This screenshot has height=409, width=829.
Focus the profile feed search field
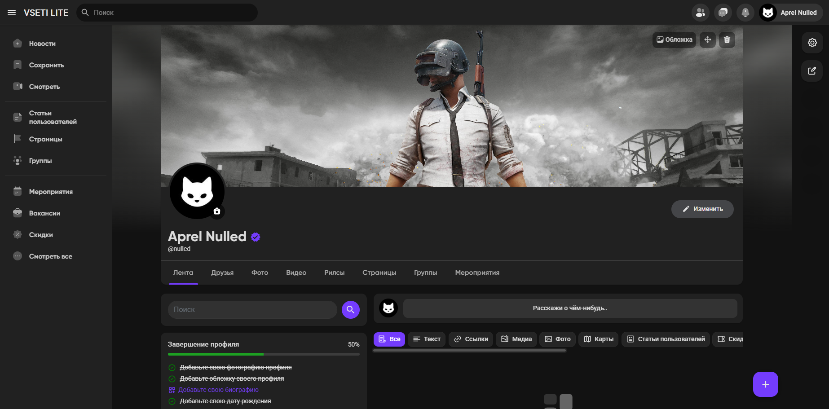[x=252, y=310]
